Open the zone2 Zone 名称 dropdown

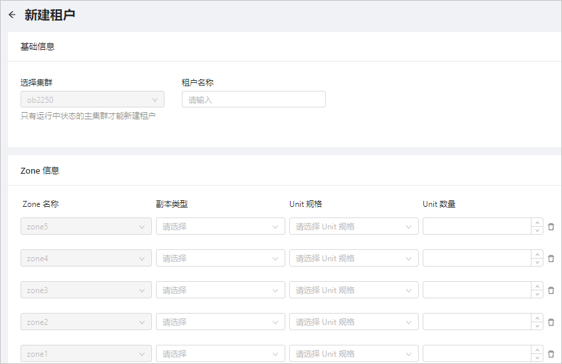[86, 322]
